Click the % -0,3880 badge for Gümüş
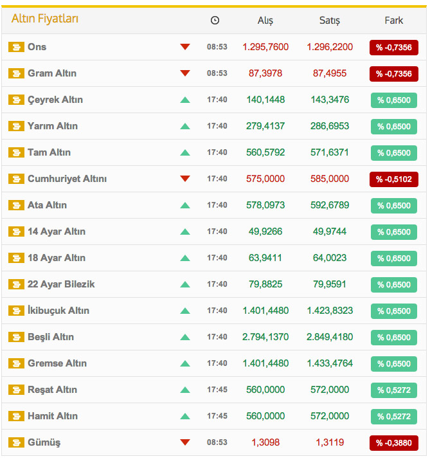Image resolution: width=430 pixels, height=463 pixels. click(x=394, y=443)
